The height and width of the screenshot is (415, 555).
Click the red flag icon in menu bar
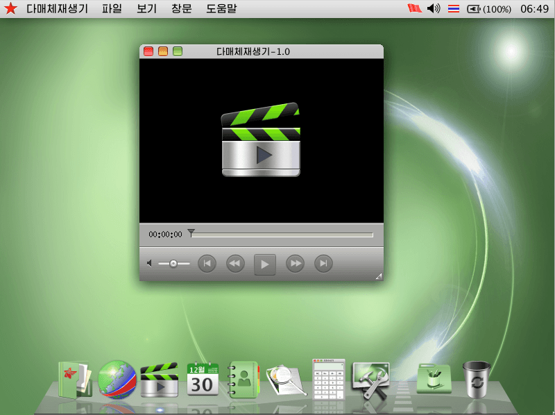(414, 8)
